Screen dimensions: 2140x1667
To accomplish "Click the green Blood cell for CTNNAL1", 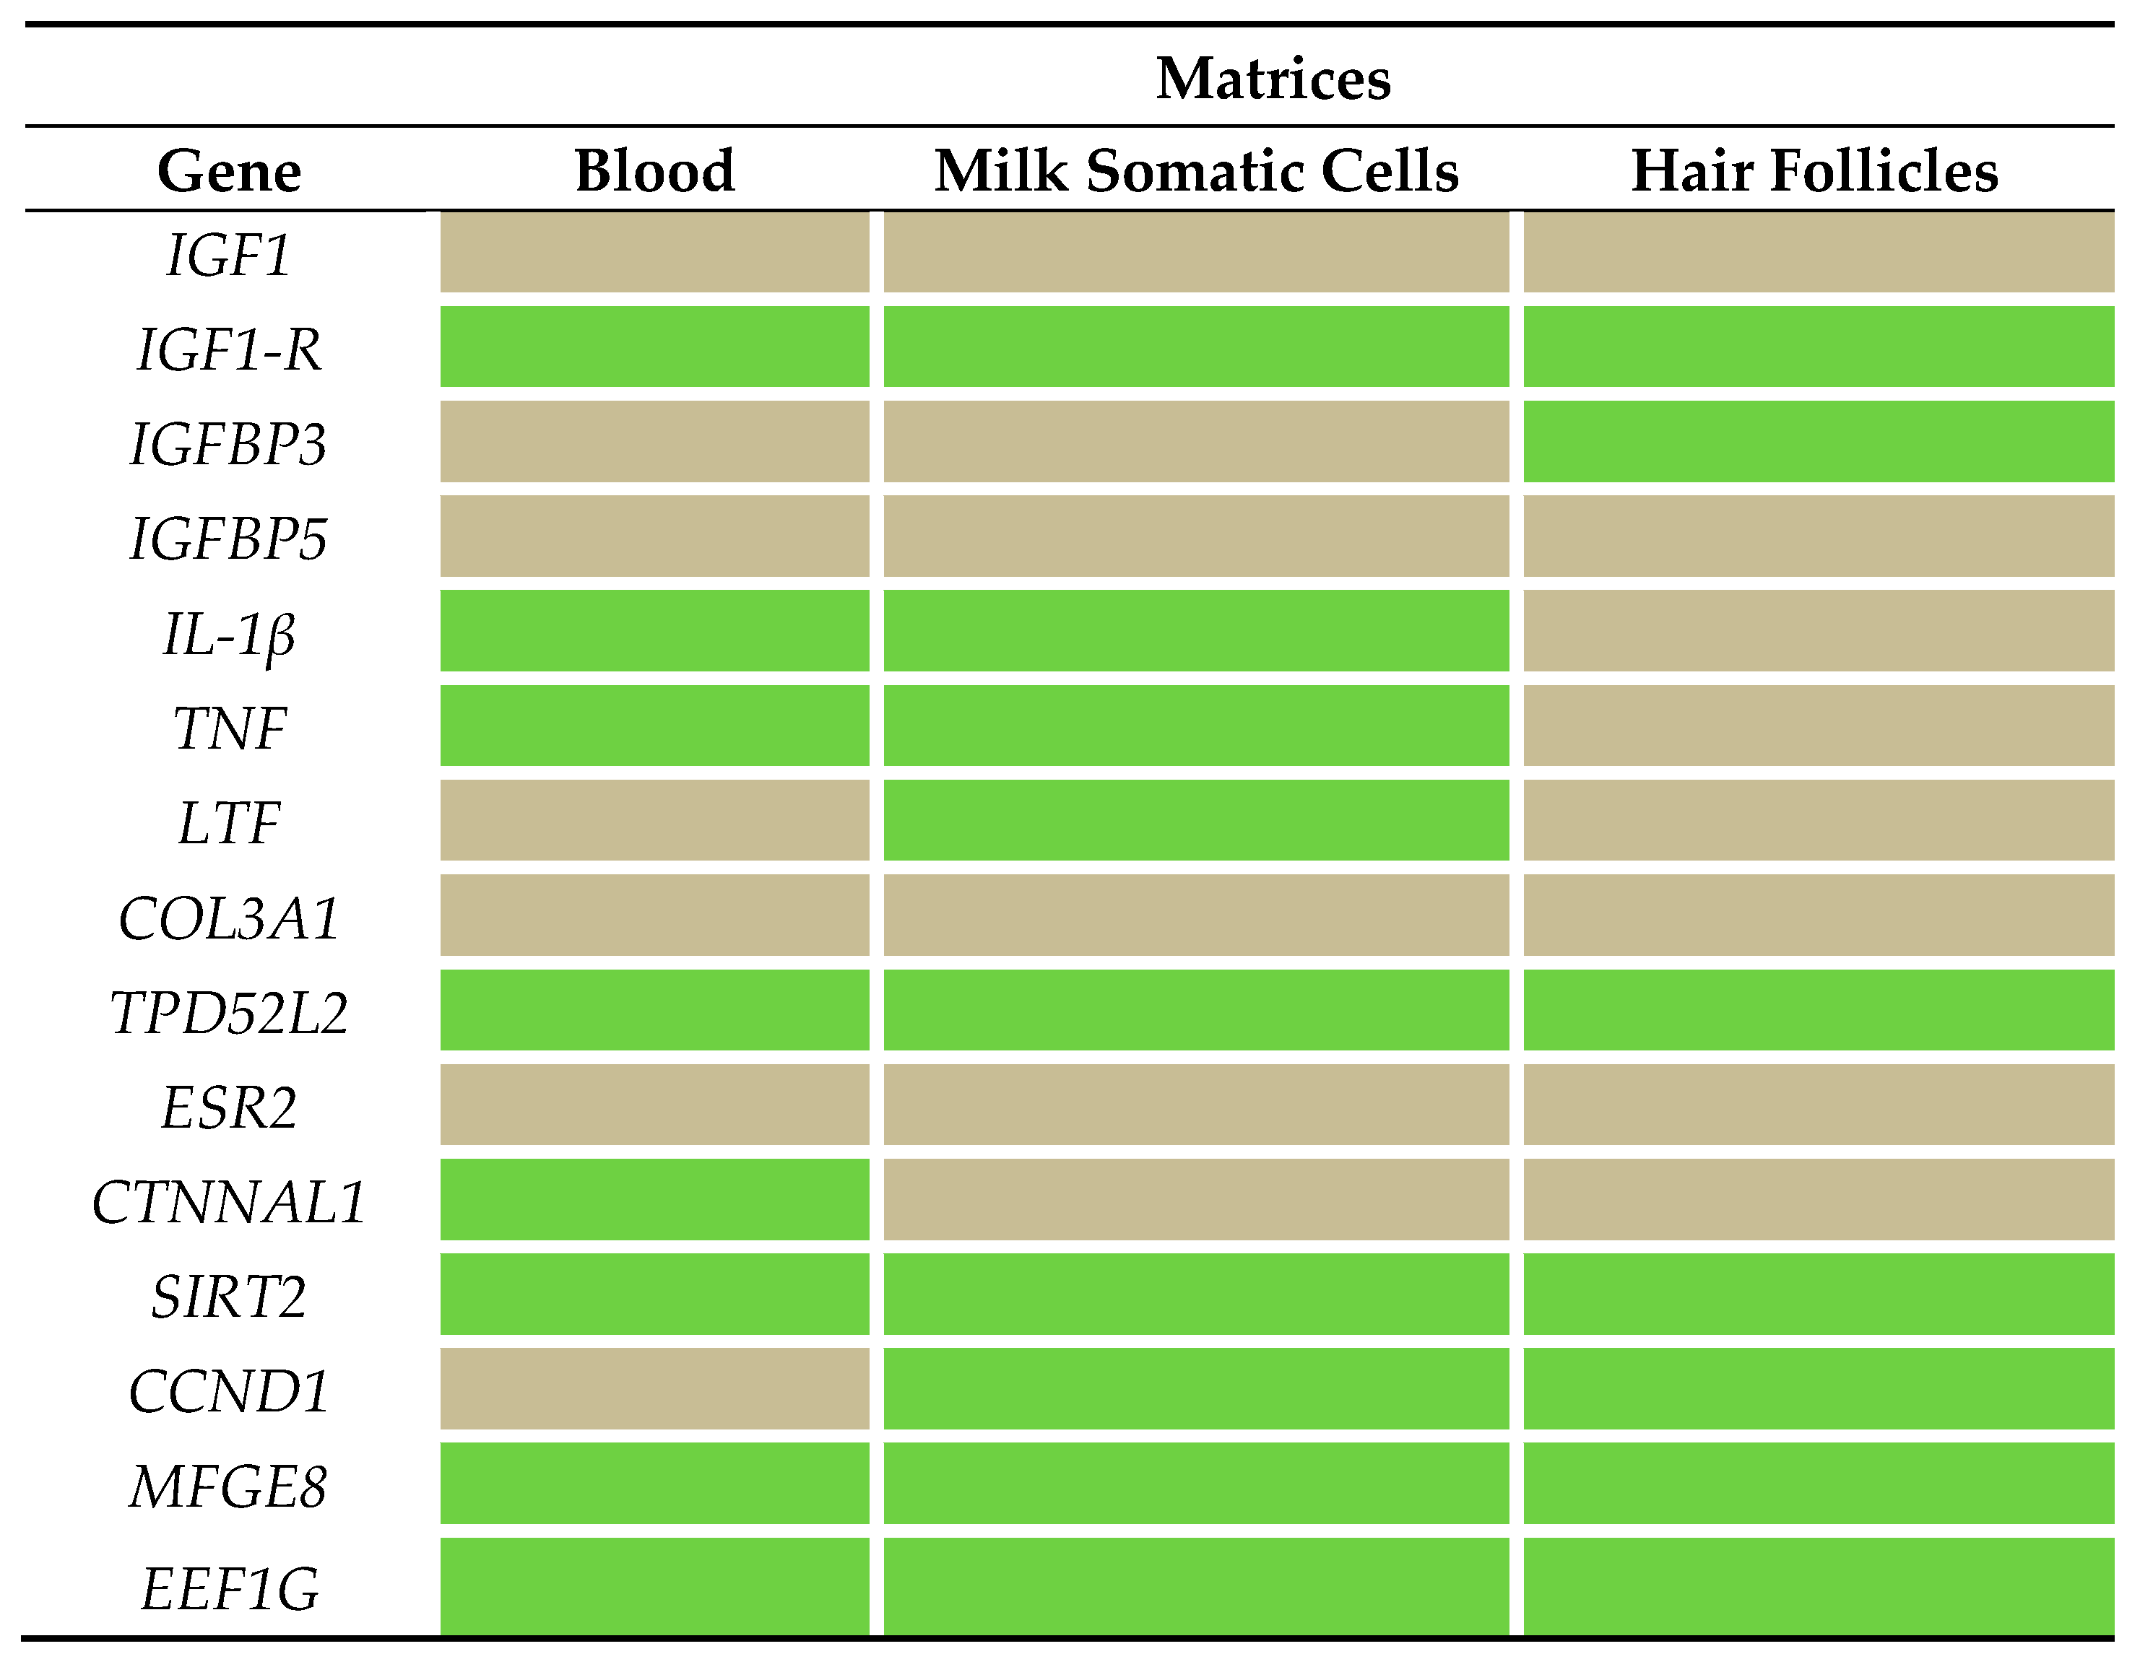I will pyautogui.click(x=654, y=1200).
